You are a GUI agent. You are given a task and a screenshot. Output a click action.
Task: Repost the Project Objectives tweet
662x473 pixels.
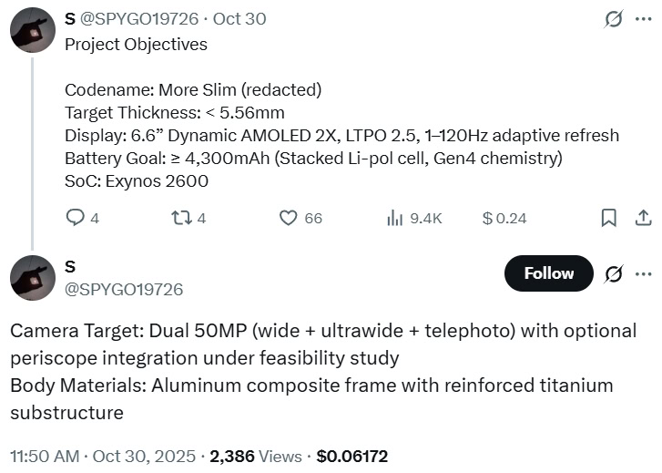(181, 218)
